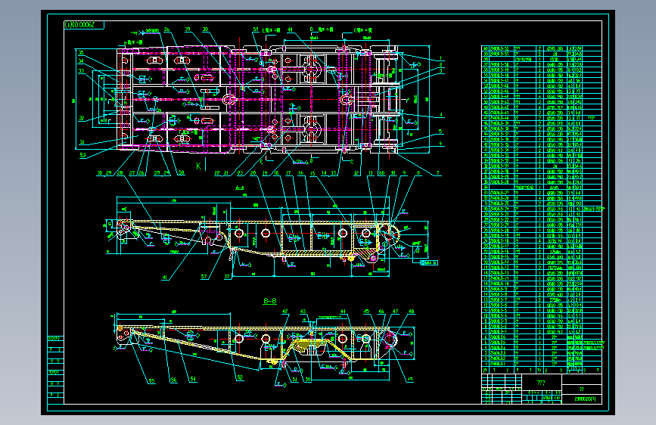The width and height of the screenshot is (656, 425).
Task: Click part callout number 57
Action: (204, 277)
